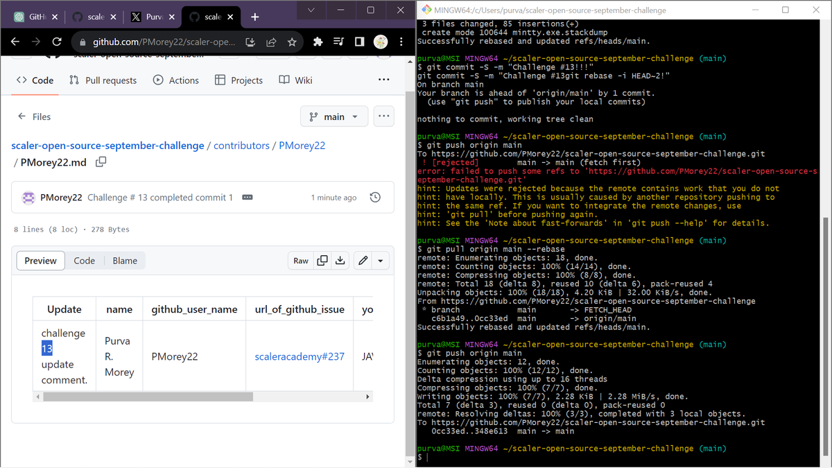Open the Chrome three-dot menu
The width and height of the screenshot is (832, 468).
401,42
